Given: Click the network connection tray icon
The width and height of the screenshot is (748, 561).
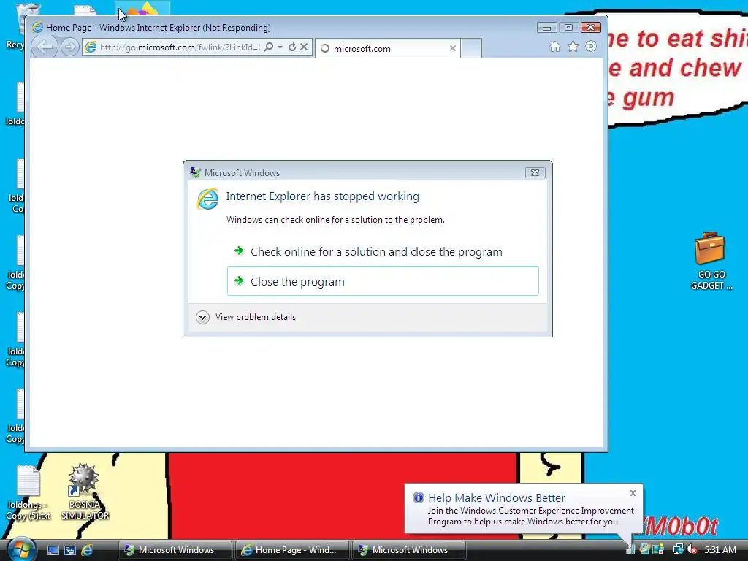Looking at the screenshot, I should [678, 549].
